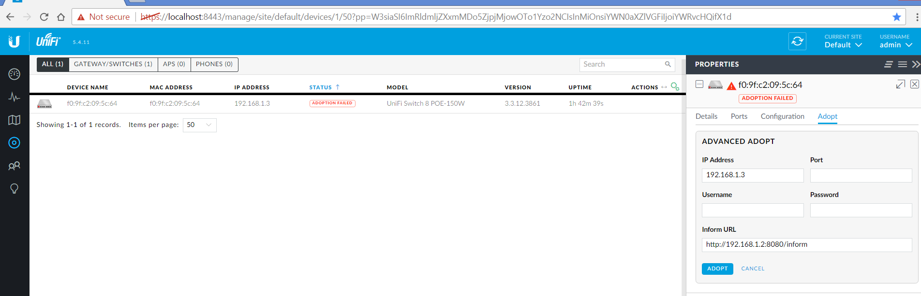Click the red warning triangle in properties
The height and width of the screenshot is (296, 921).
tap(731, 86)
